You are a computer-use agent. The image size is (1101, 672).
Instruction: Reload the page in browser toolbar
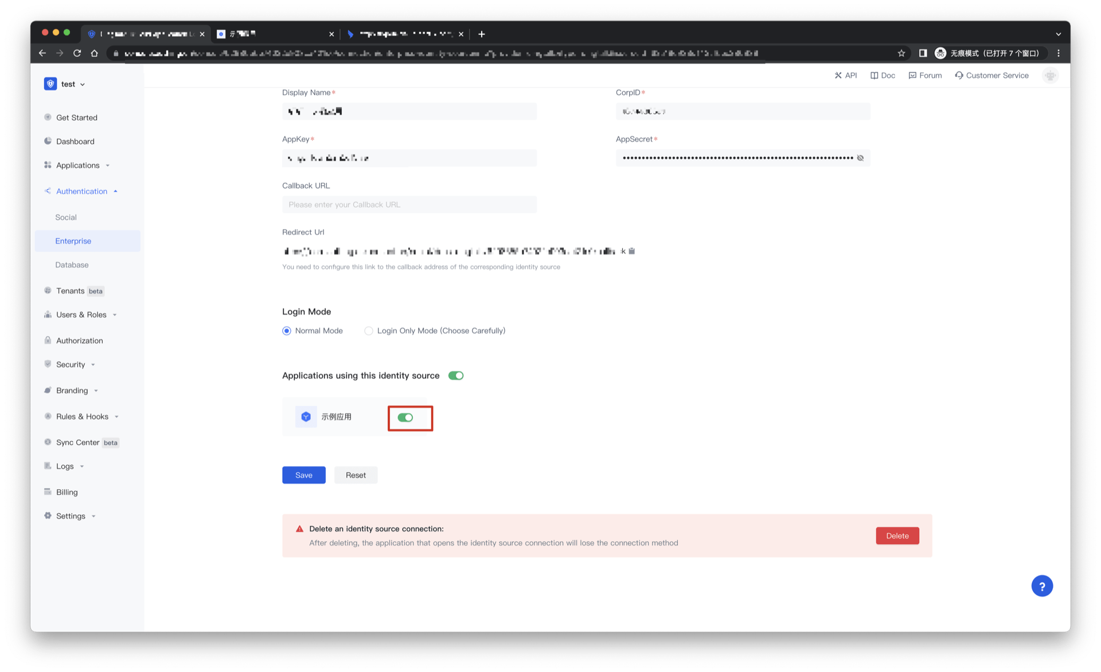point(77,53)
